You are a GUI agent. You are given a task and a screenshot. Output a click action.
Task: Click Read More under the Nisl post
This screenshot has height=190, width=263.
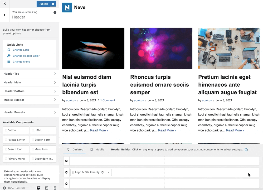[x=99, y=130]
